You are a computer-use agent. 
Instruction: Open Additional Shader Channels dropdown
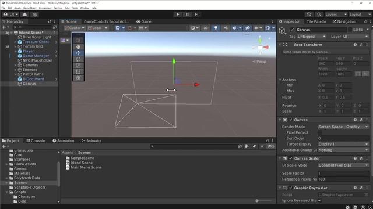(343, 150)
